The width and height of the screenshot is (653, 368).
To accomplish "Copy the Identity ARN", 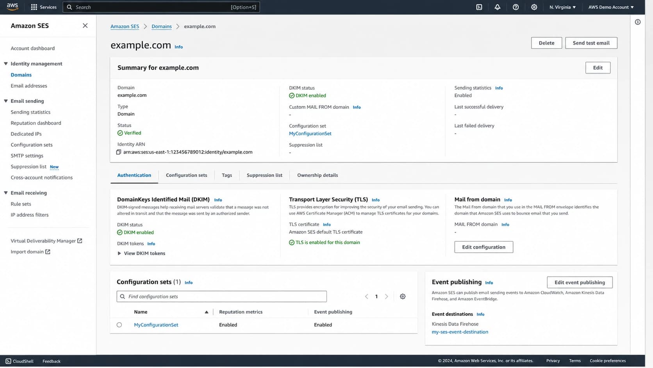I will (x=119, y=152).
